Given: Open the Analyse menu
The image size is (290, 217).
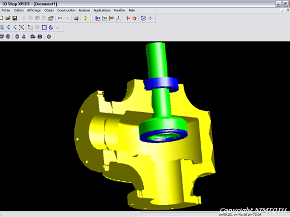Looking at the screenshot, I should 85,10.
